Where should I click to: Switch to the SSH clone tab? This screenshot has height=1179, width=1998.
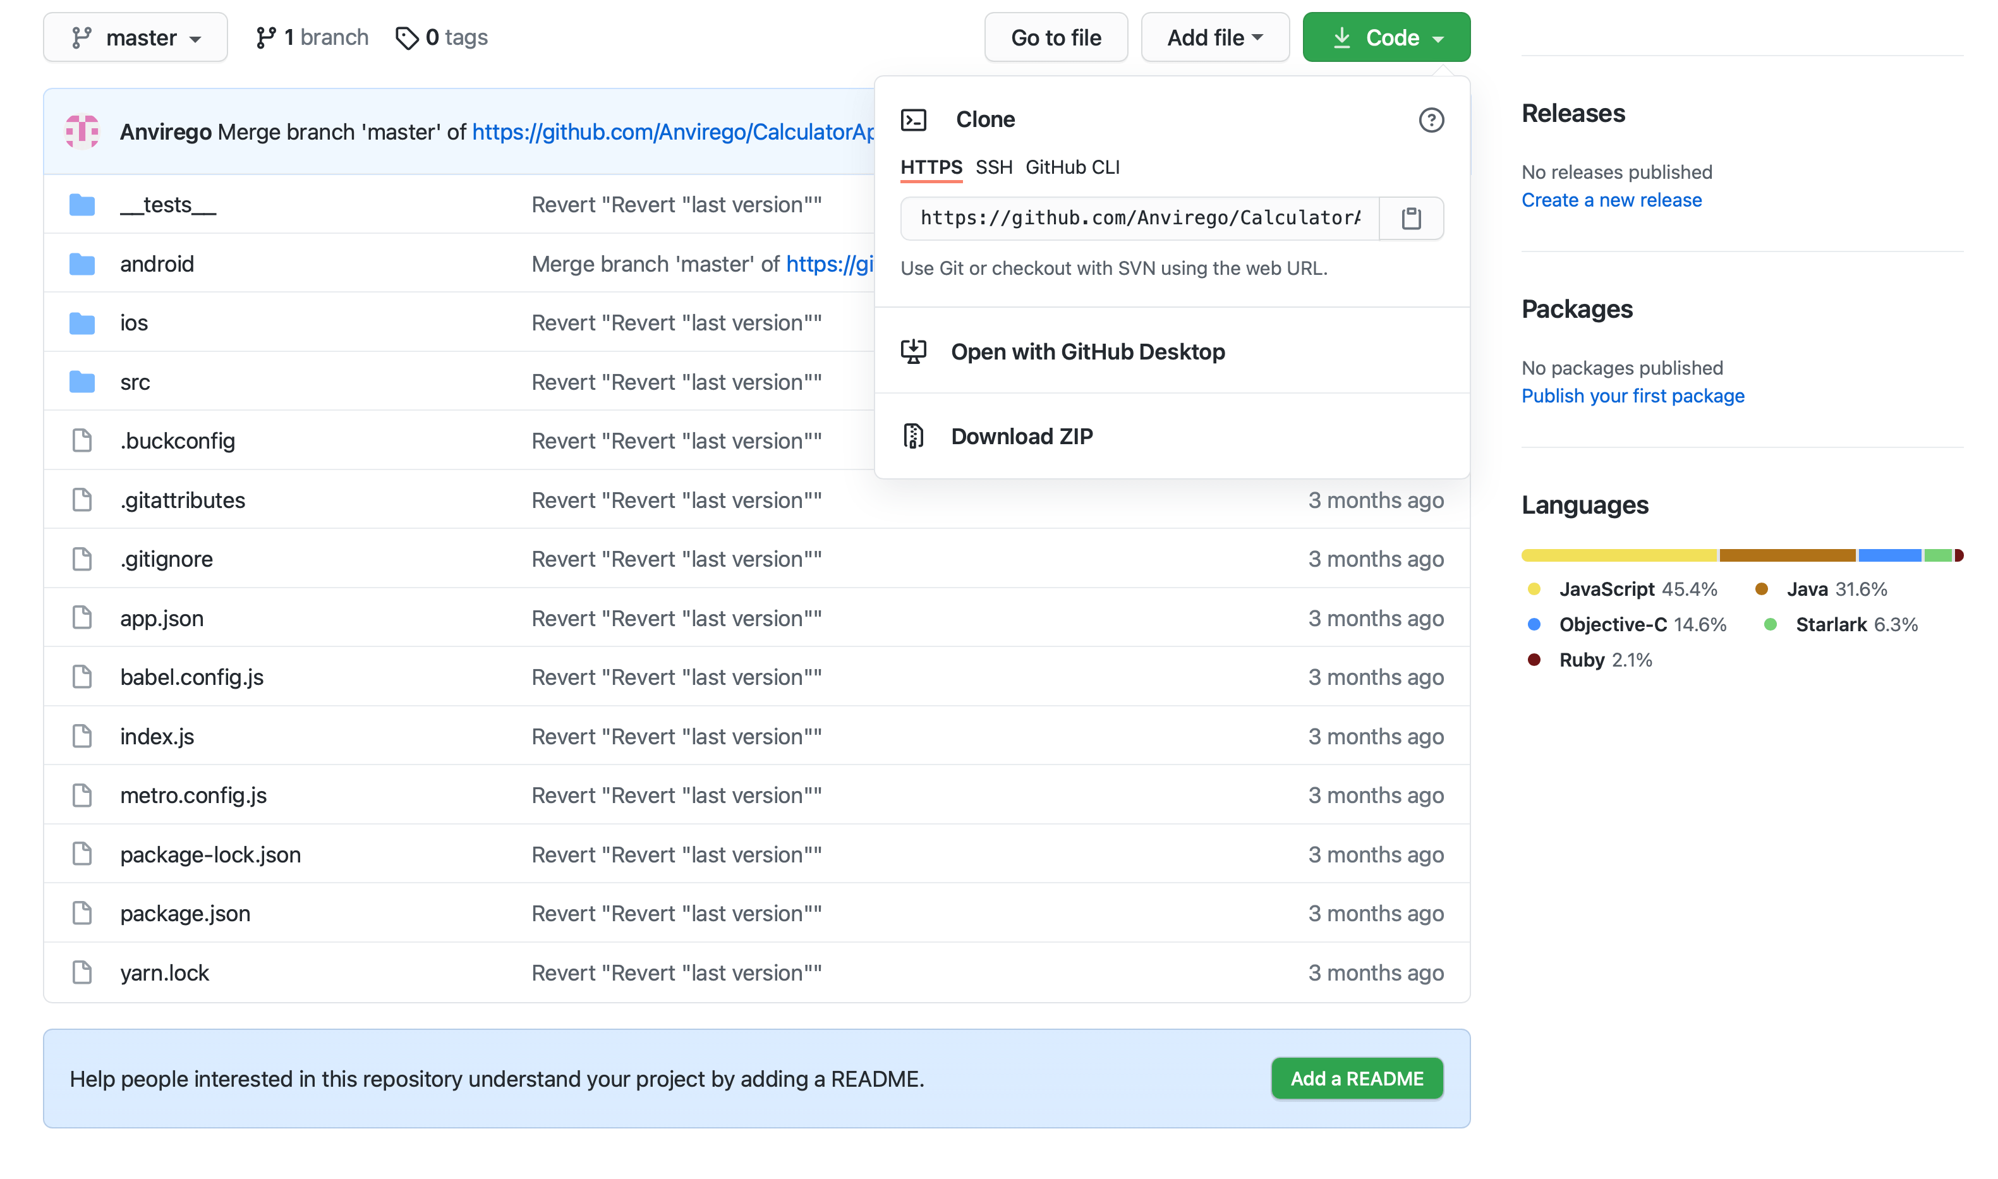tap(993, 167)
